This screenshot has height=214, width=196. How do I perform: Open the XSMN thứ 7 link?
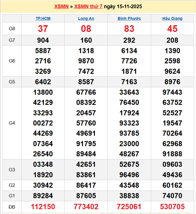[x=88, y=7]
